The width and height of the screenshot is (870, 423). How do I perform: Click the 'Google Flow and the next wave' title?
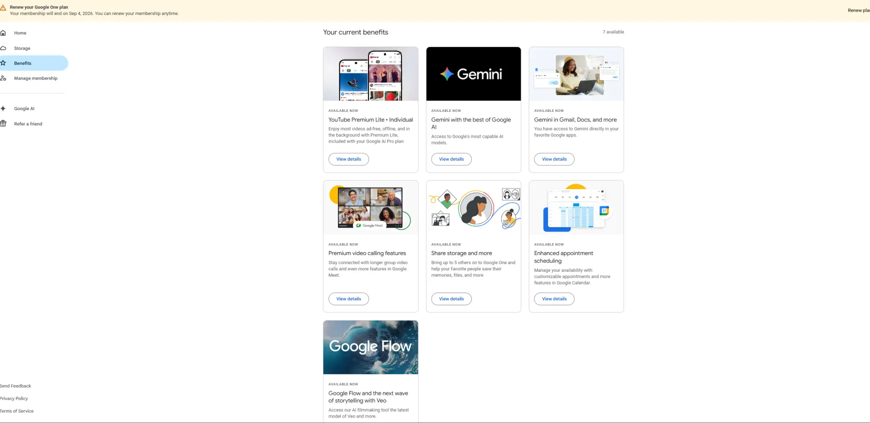[x=368, y=397]
